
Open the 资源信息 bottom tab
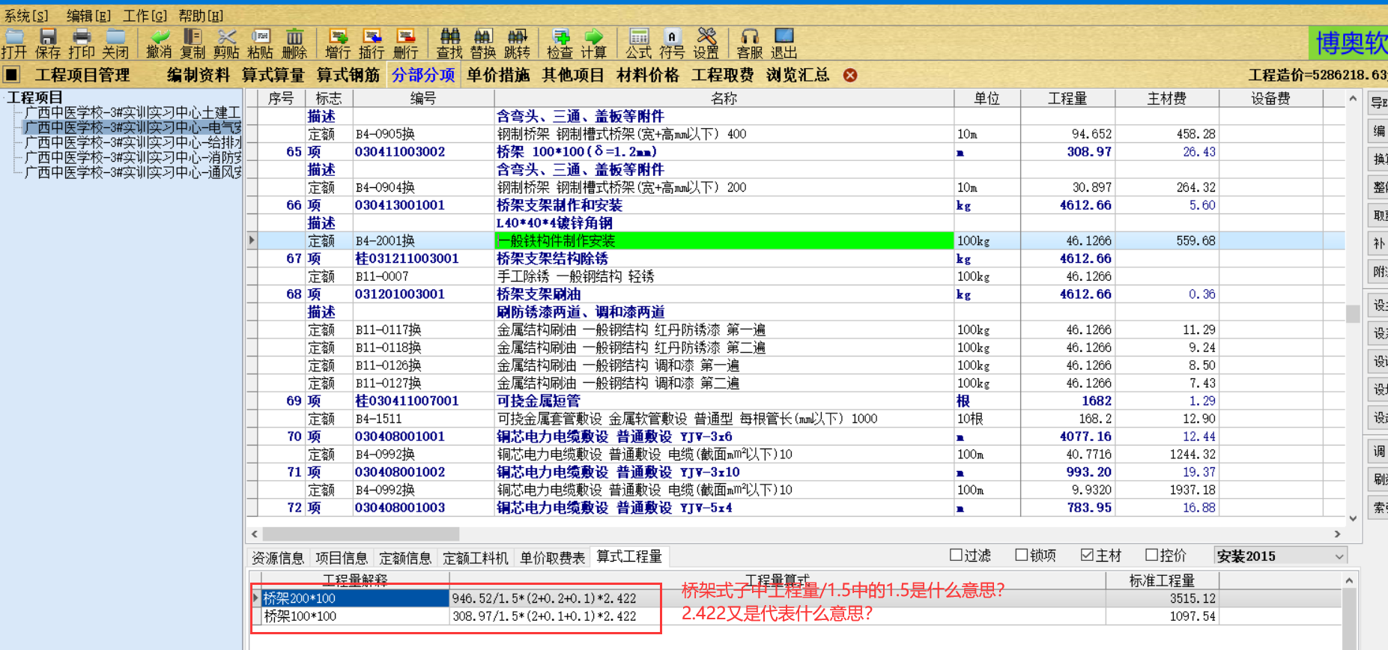click(x=278, y=558)
